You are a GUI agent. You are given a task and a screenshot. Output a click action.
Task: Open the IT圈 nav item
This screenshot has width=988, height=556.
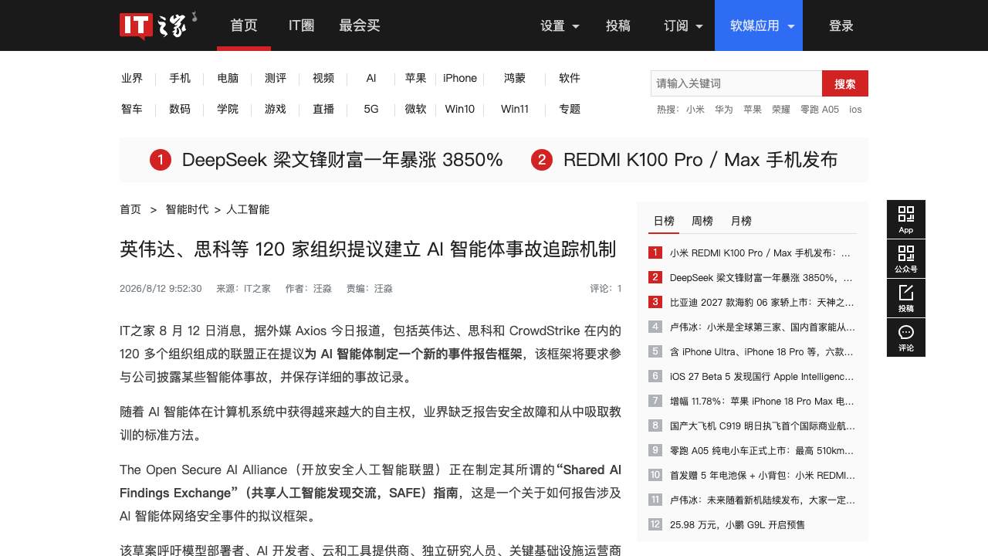(x=302, y=25)
